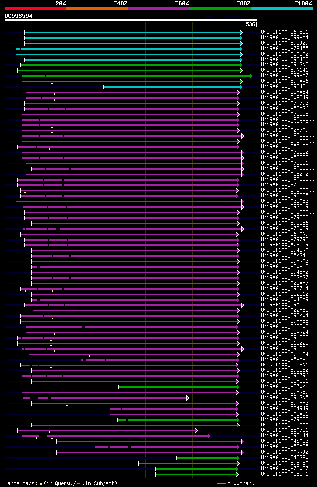Click the green ~80% identity legend segment

point(220,9)
